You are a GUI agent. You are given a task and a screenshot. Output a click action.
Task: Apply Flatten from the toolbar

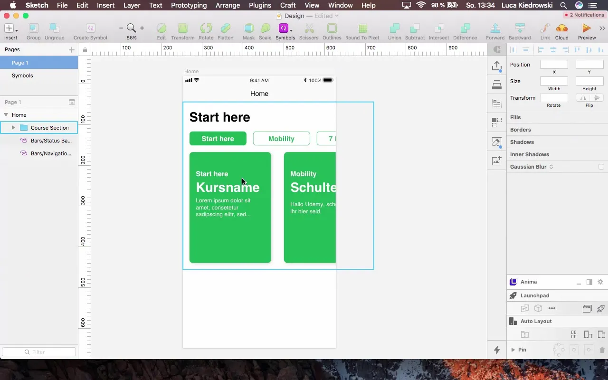[226, 31]
